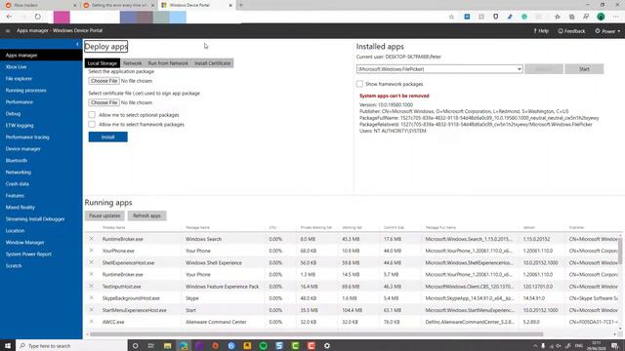Open the notification center icon
This screenshot has width=625, height=351.
pos(615,345)
